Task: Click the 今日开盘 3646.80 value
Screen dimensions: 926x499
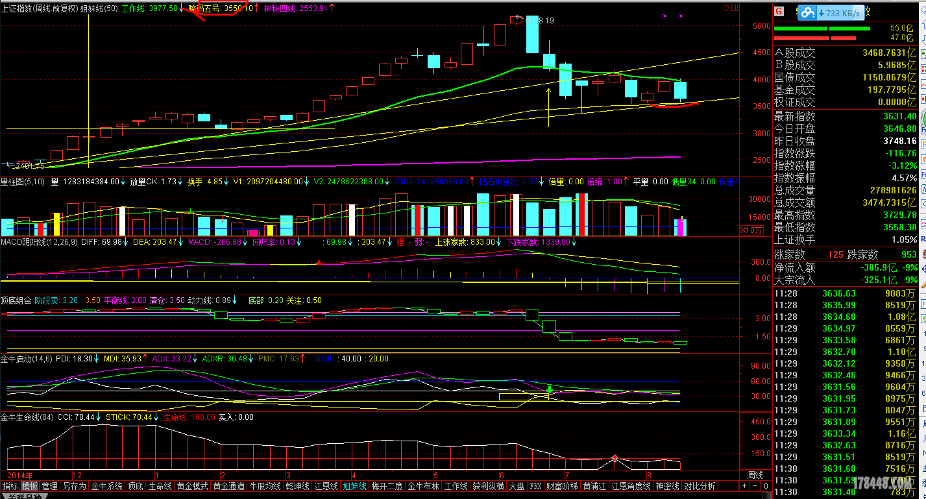Action: [900, 128]
